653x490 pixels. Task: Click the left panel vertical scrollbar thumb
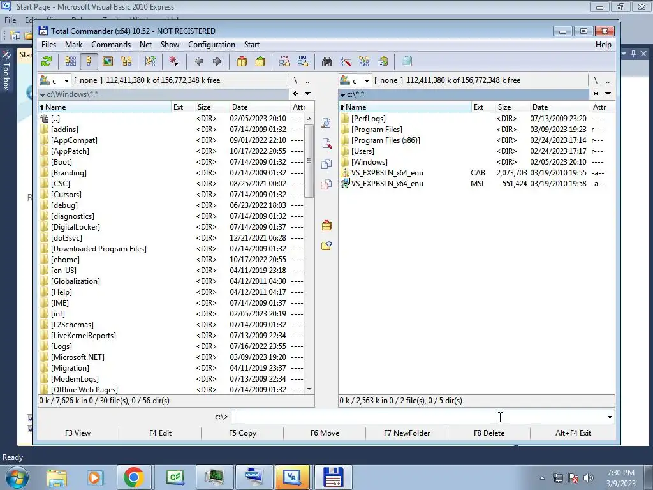(x=309, y=161)
